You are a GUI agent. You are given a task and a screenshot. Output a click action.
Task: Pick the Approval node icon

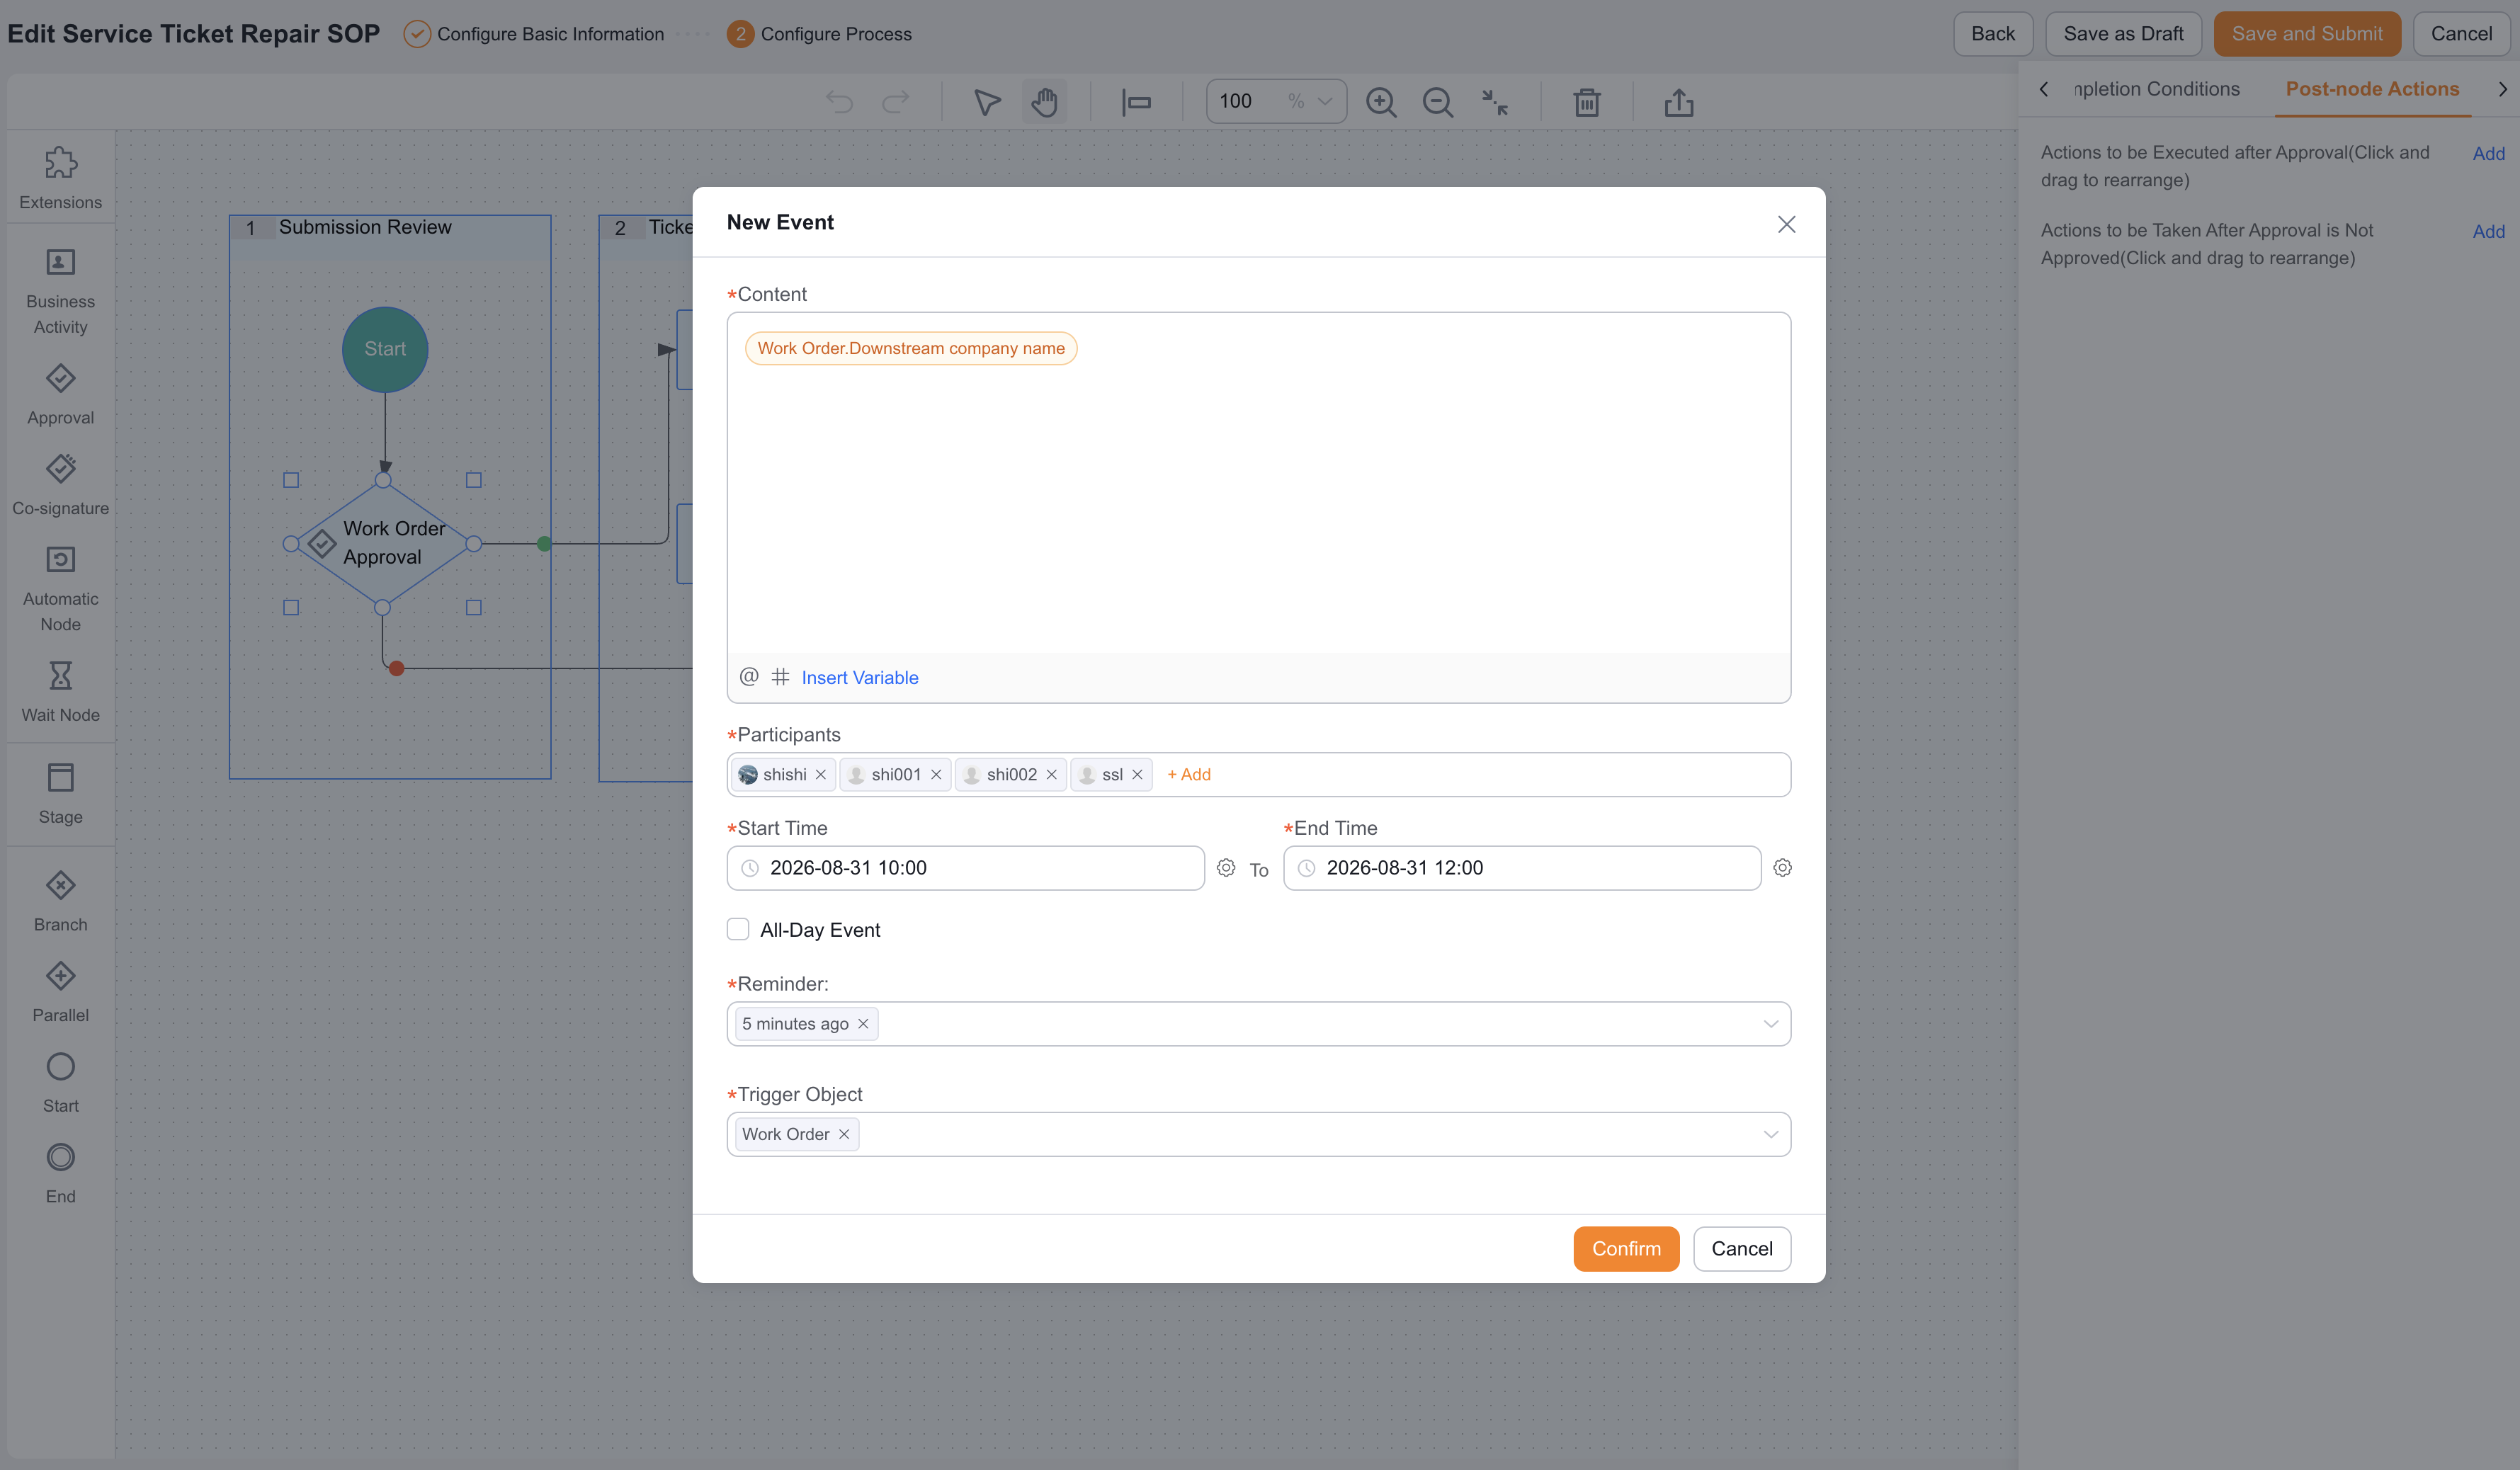coord(60,379)
